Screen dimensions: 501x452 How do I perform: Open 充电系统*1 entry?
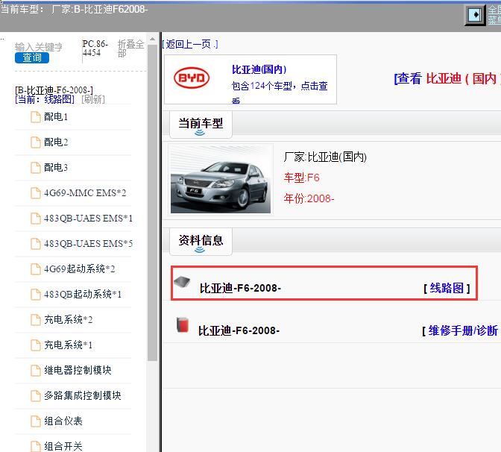coord(69,345)
